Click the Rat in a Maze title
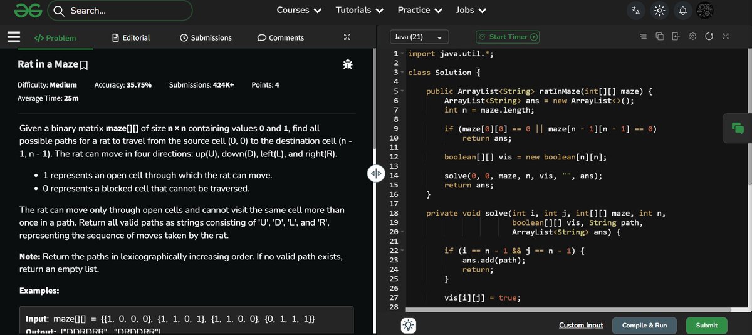The width and height of the screenshot is (752, 335). point(48,64)
